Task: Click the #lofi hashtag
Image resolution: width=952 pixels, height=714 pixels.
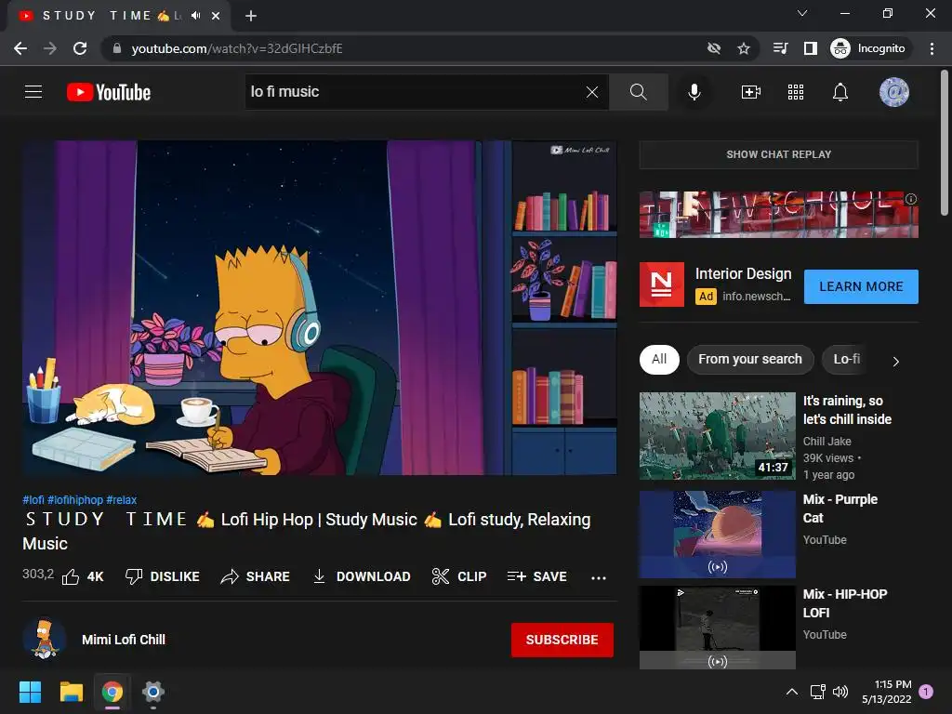Action: (x=33, y=499)
